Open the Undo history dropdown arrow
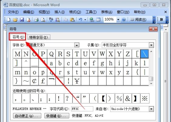The width and height of the screenshot is (171, 122). click(85, 20)
